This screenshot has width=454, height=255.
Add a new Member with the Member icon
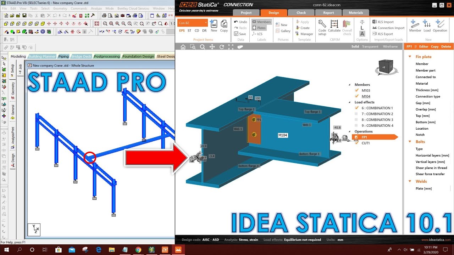(x=414, y=25)
